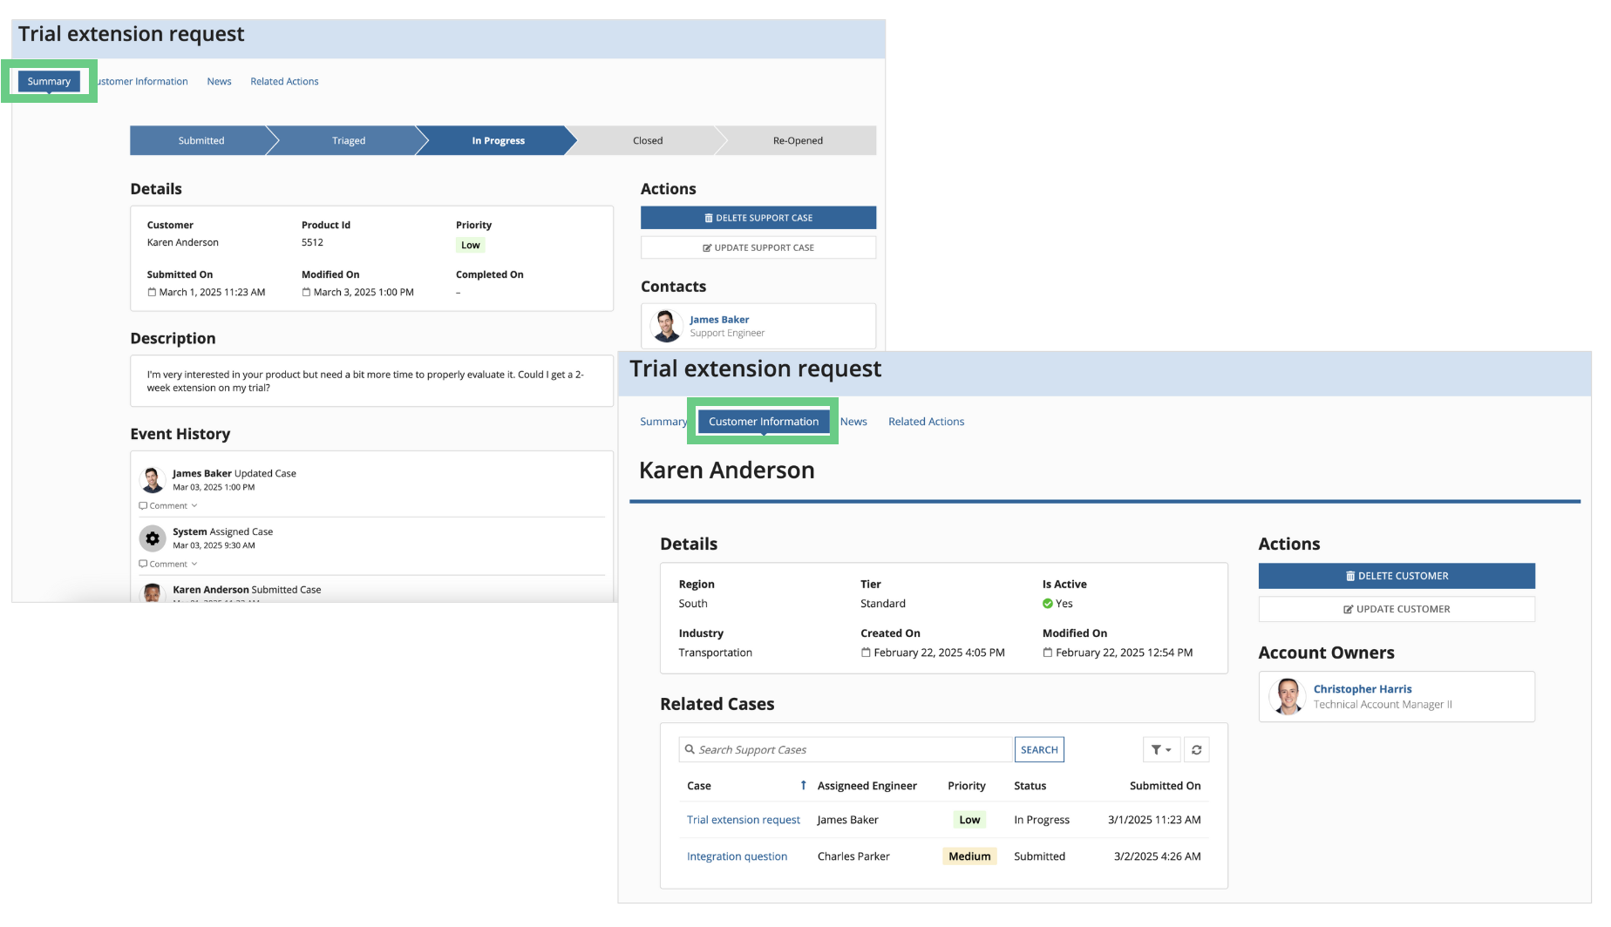Click Delete Support Case button
This screenshot has width=1611, height=927.
pos(758,218)
